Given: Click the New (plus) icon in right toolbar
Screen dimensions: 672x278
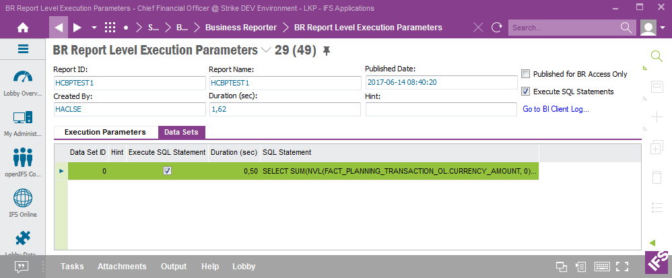Looking at the screenshot, I should 657,116.
